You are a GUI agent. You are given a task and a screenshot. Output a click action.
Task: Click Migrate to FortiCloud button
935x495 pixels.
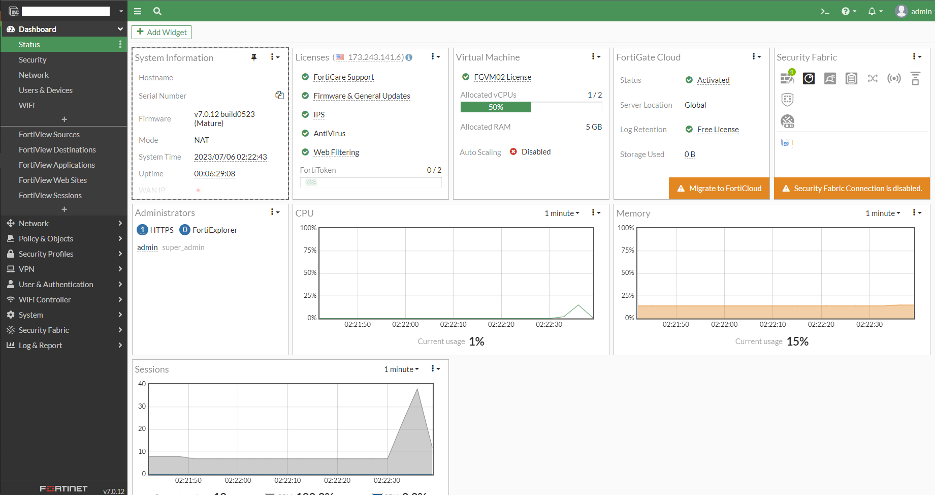pyautogui.click(x=719, y=188)
